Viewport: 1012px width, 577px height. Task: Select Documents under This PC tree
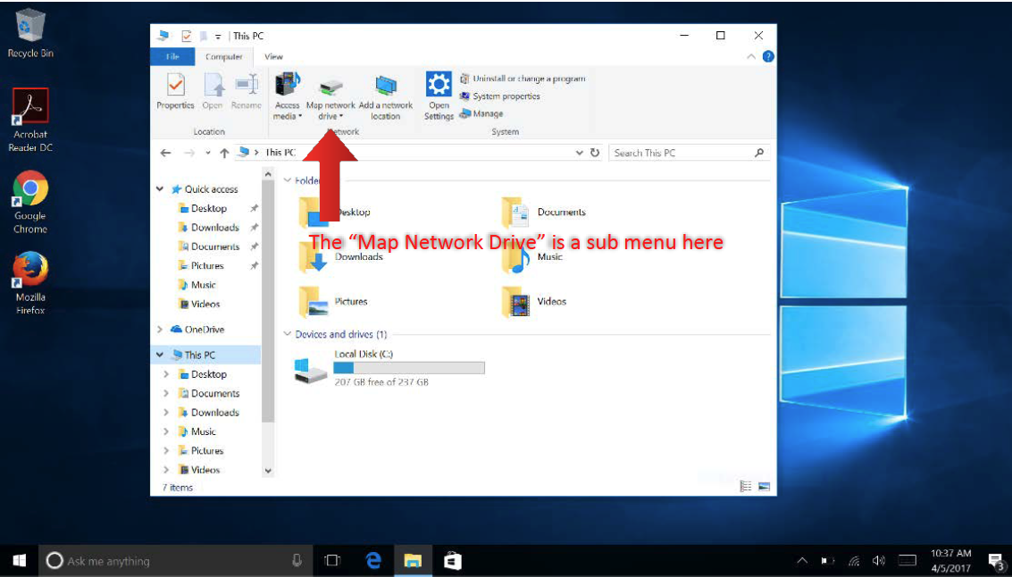pyautogui.click(x=215, y=393)
